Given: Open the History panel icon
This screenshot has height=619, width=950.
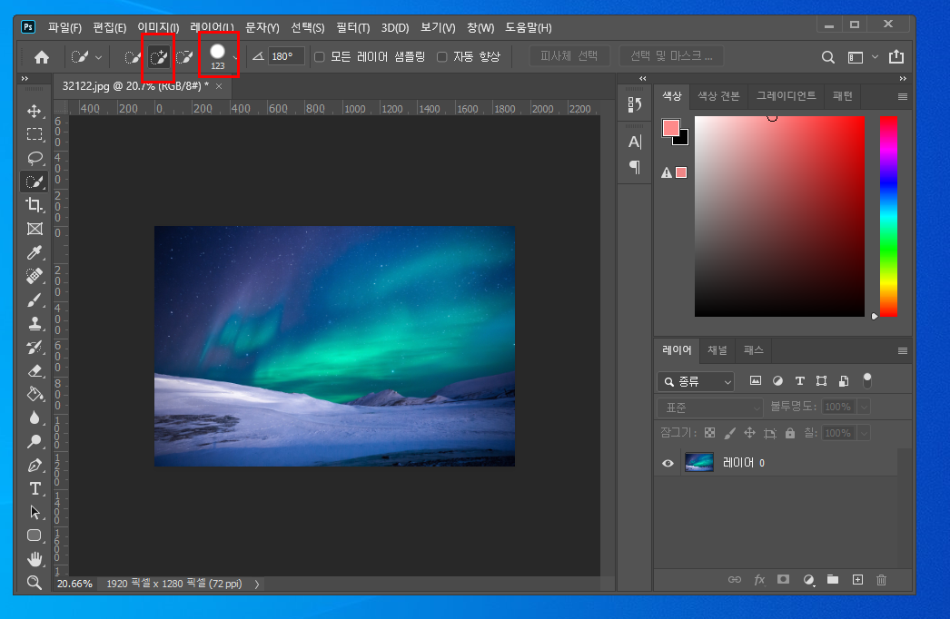Looking at the screenshot, I should tap(634, 104).
